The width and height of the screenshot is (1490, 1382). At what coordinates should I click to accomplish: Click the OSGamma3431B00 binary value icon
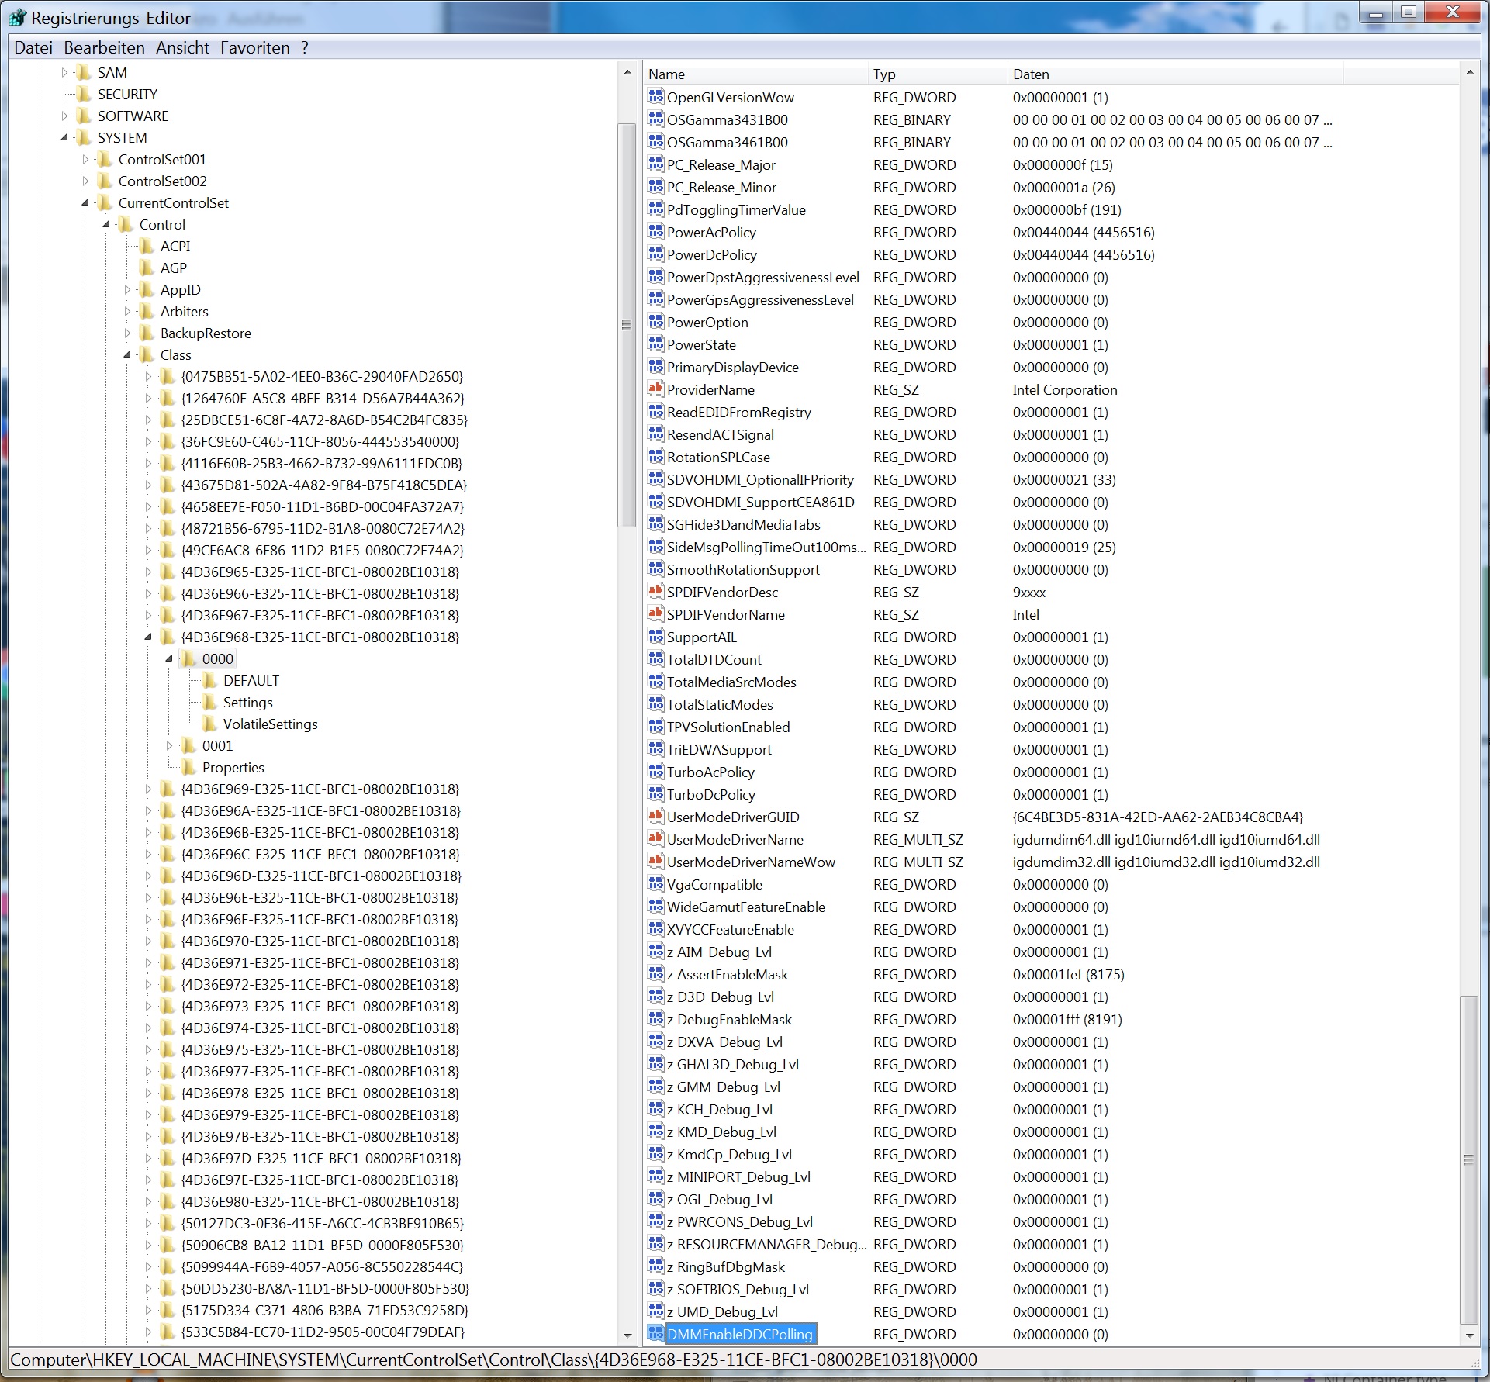coord(655,119)
